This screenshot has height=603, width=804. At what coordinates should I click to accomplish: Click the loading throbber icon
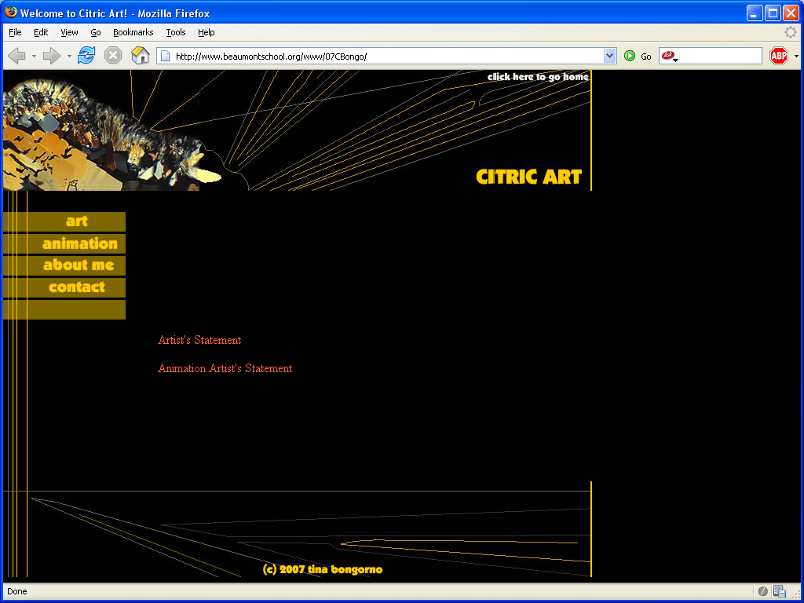point(791,32)
